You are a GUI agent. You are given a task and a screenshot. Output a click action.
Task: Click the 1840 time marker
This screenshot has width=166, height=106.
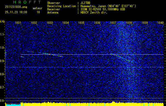point(160,23)
